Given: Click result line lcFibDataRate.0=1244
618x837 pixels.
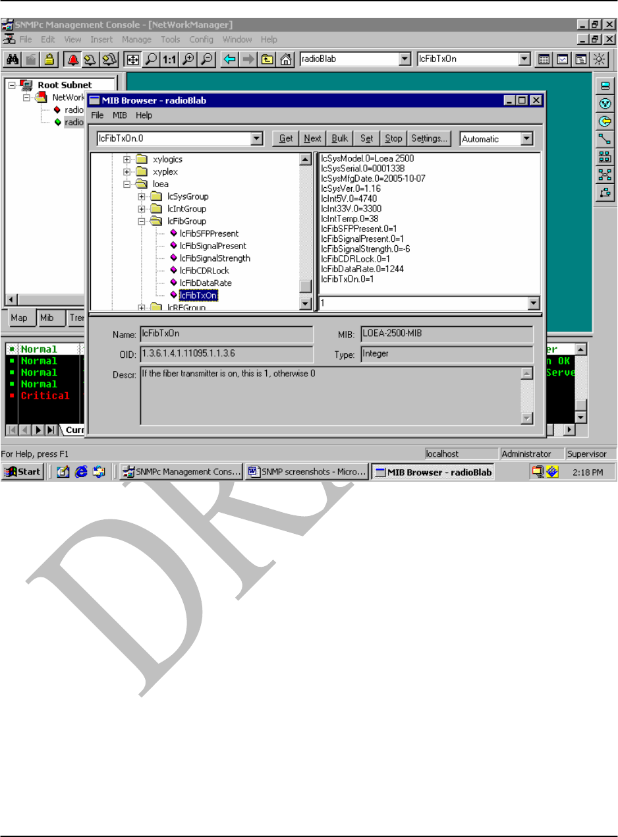Looking at the screenshot, I should coord(362,269).
